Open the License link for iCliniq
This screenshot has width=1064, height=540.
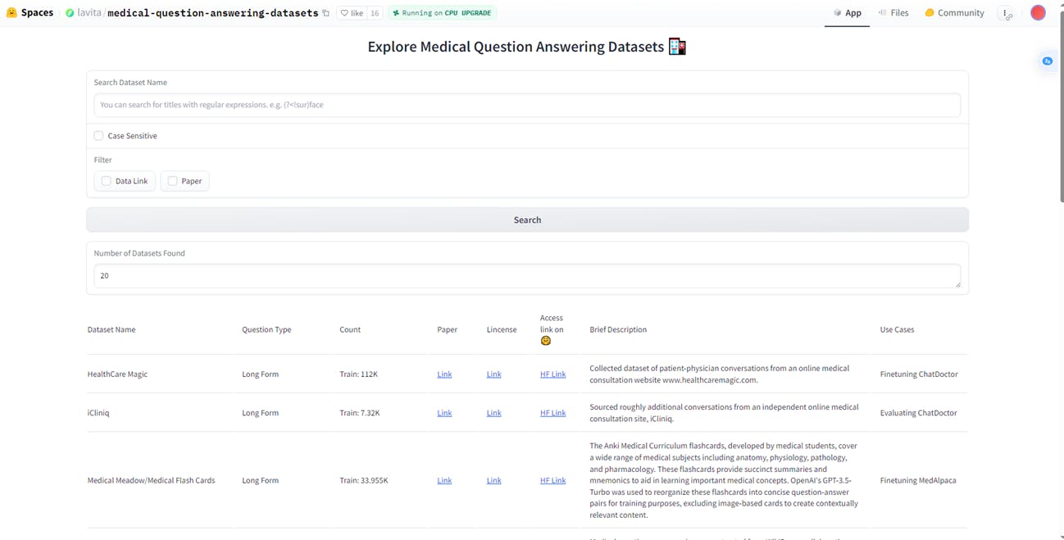493,413
